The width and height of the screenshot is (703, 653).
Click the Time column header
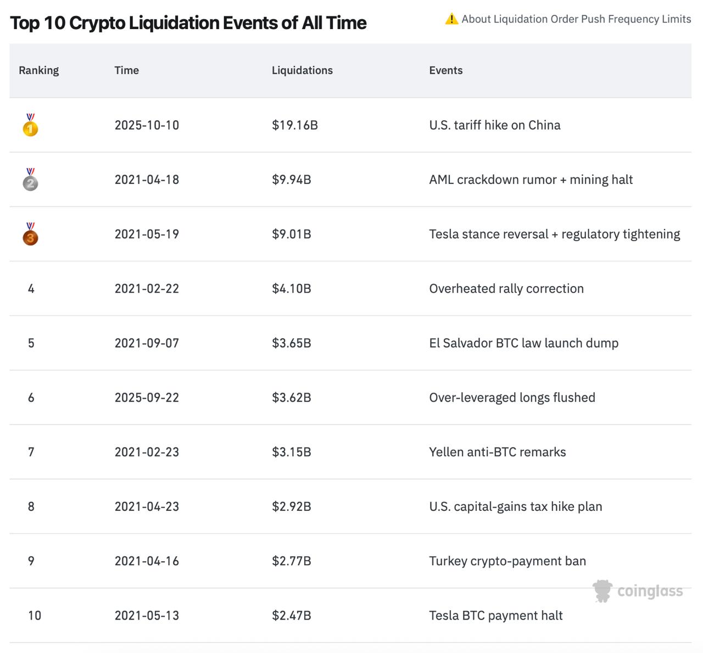click(126, 70)
